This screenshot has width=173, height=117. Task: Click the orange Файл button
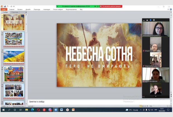pyautogui.click(x=4, y=9)
